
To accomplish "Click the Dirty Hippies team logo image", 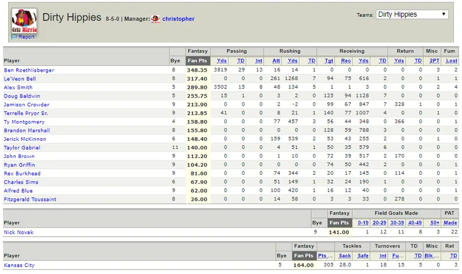I will (24, 21).
